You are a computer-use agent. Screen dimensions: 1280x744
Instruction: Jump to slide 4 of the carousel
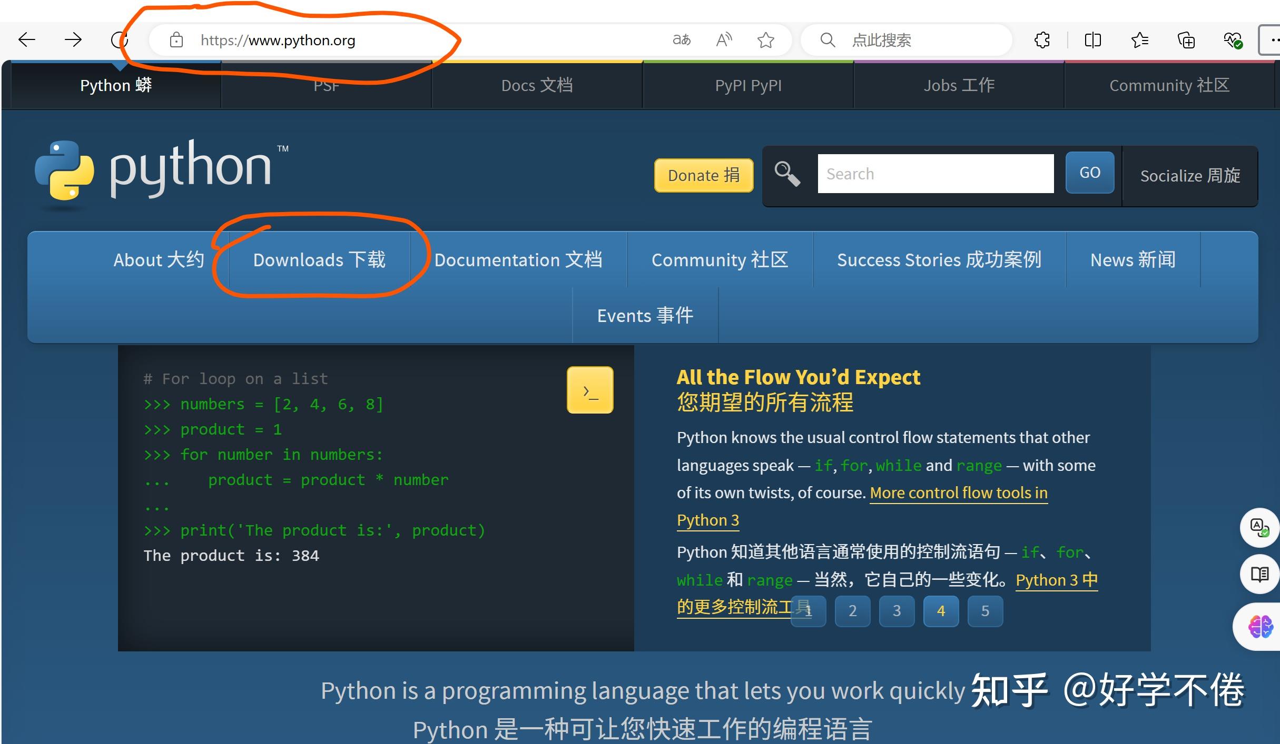coord(941,610)
